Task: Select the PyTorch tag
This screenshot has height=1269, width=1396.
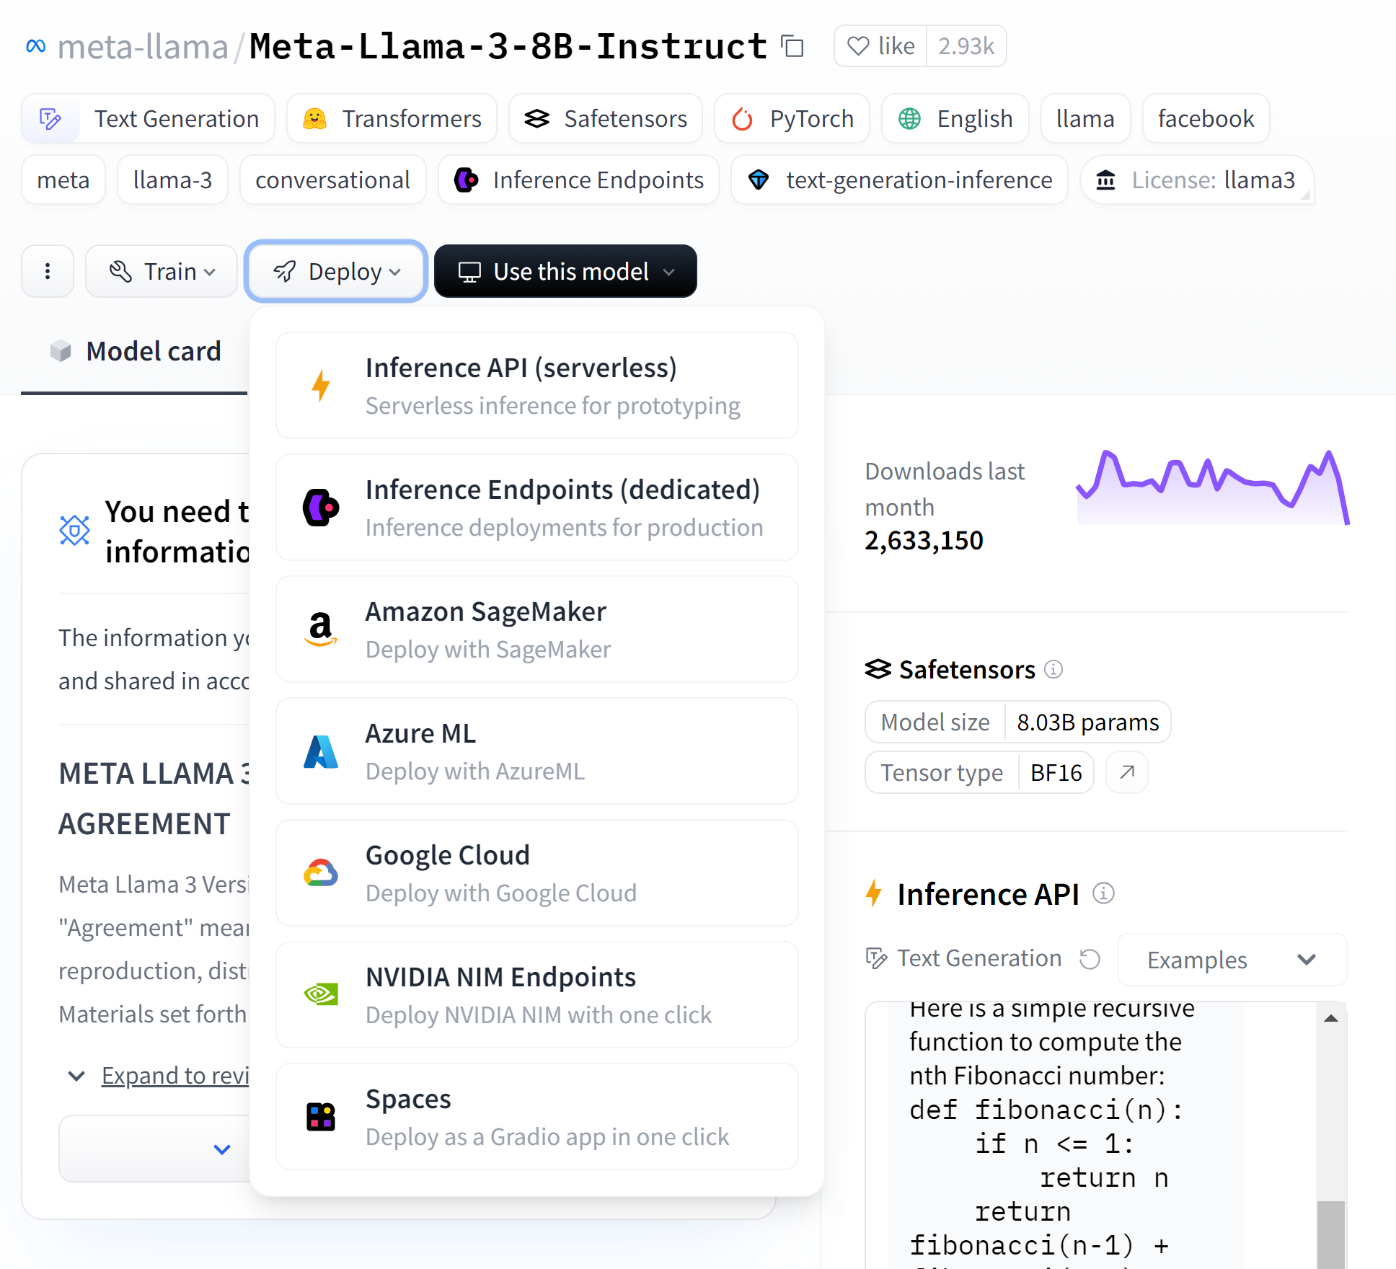Action: tap(792, 118)
